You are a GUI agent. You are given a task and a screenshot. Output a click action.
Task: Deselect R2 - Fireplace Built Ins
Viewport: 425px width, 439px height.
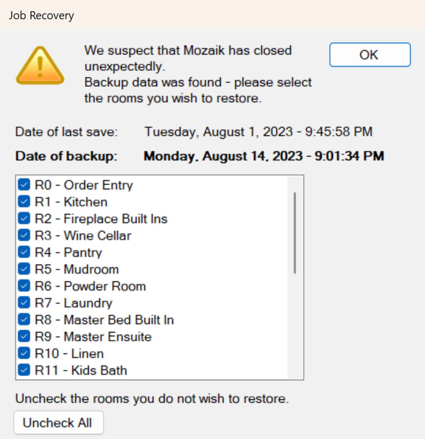(24, 219)
